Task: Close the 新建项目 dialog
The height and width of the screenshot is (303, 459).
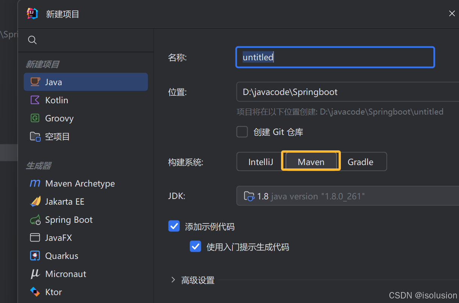Action: pos(452,14)
